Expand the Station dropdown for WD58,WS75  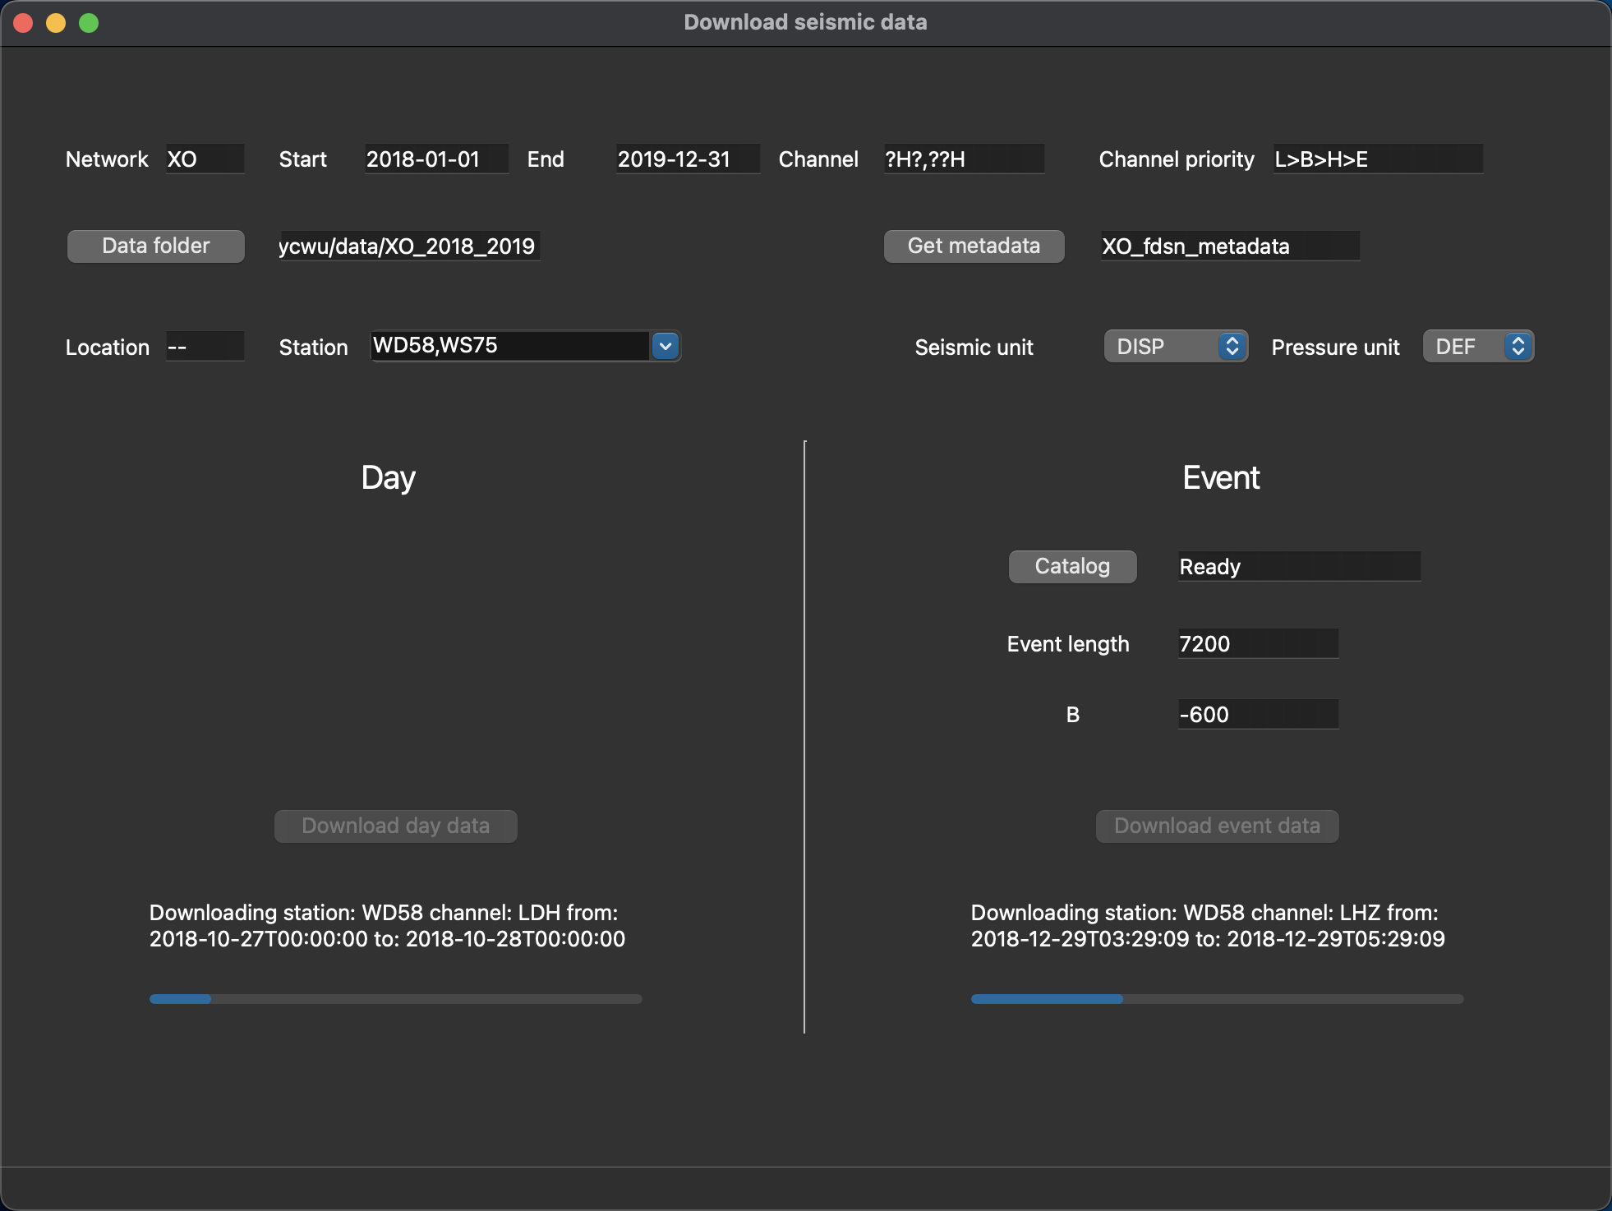click(x=663, y=346)
